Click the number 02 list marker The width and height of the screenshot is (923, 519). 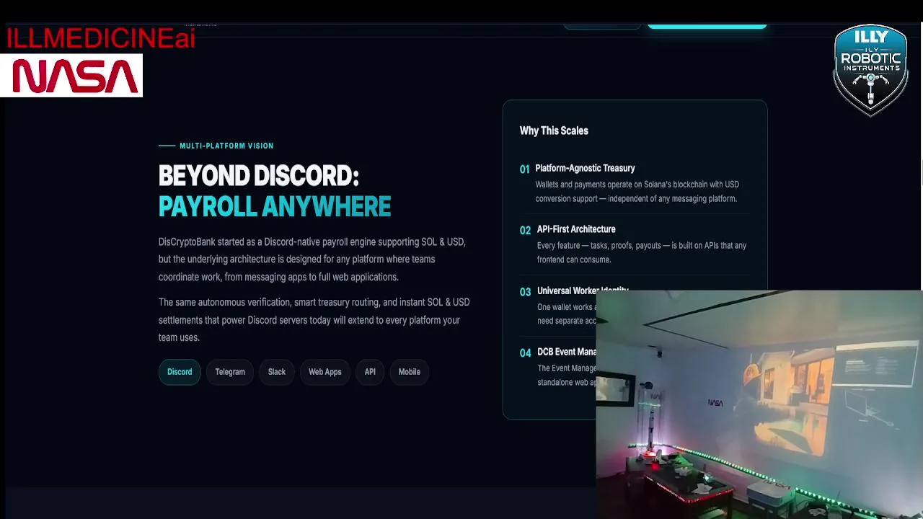525,230
